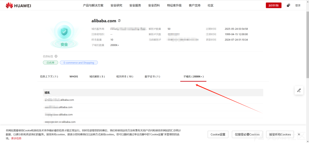The width and height of the screenshot is (309, 143).
Task: Click the green 安全 shield badge
Action: 64,35
